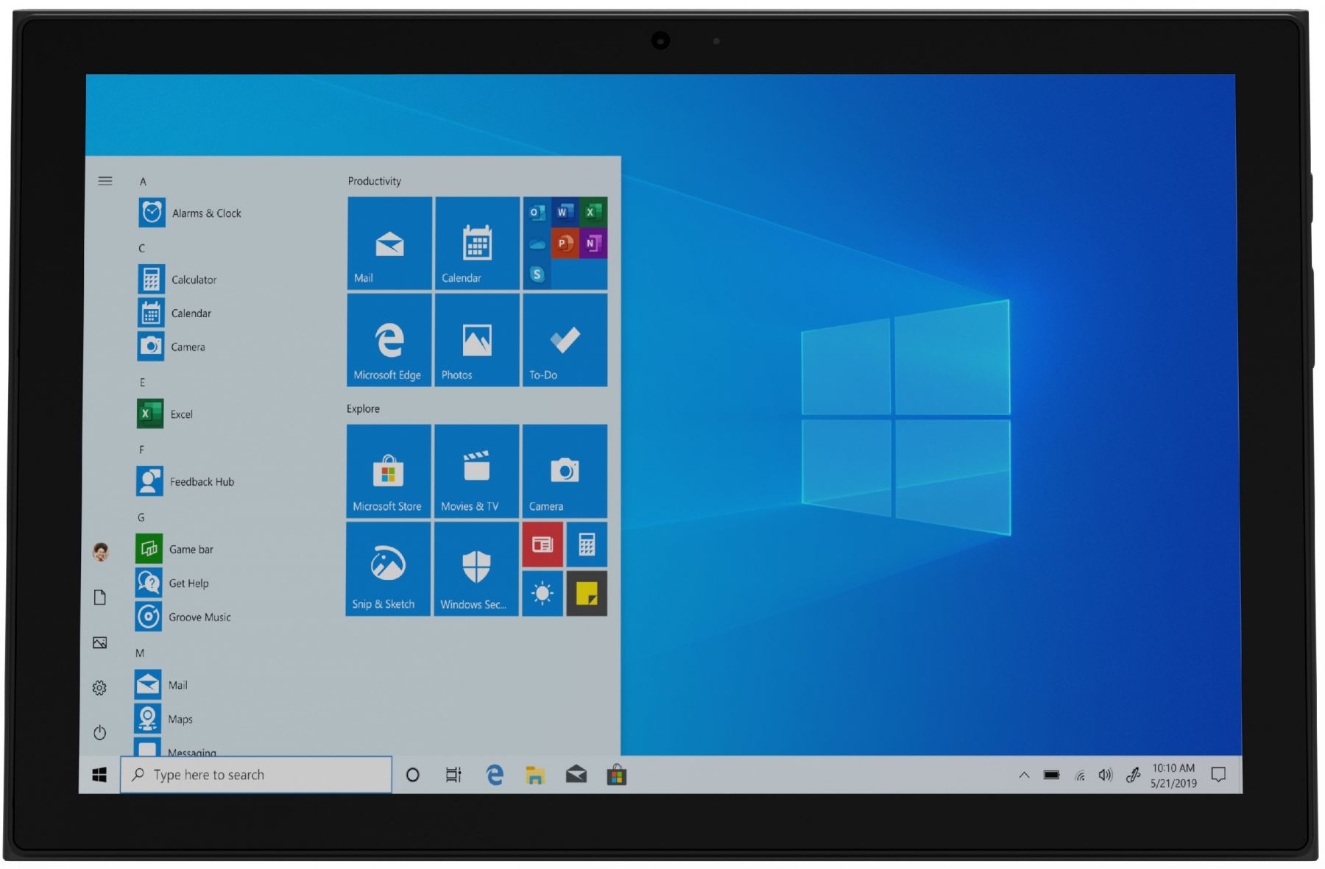
Task: Open Mail from the taskbar
Action: point(576,775)
